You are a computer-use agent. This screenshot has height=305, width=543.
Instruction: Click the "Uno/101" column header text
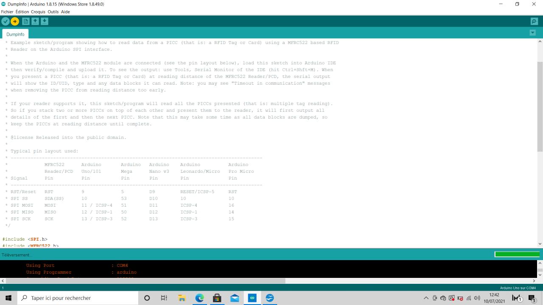point(91,172)
